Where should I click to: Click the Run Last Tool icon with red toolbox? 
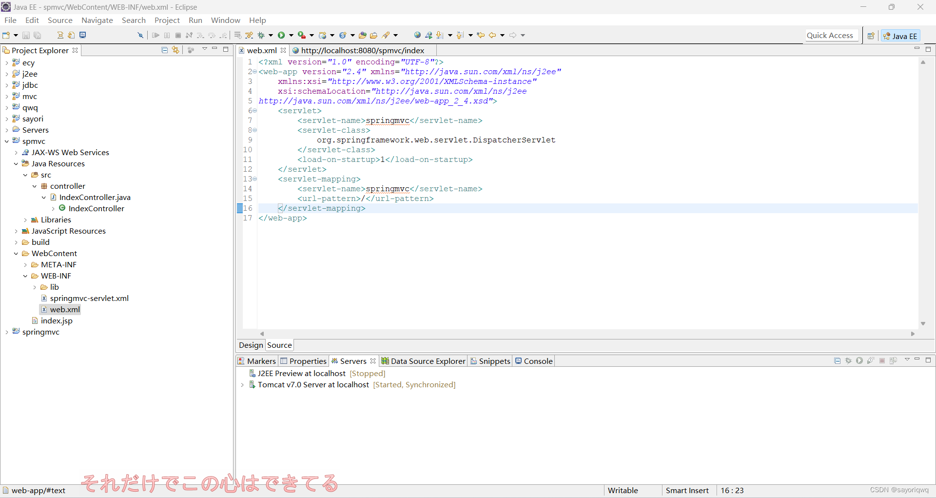click(302, 35)
